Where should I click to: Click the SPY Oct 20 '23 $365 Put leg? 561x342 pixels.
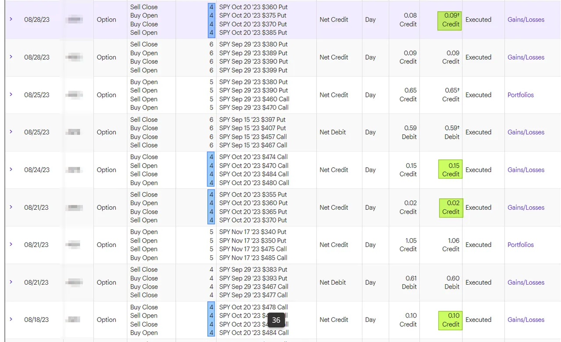click(x=253, y=212)
